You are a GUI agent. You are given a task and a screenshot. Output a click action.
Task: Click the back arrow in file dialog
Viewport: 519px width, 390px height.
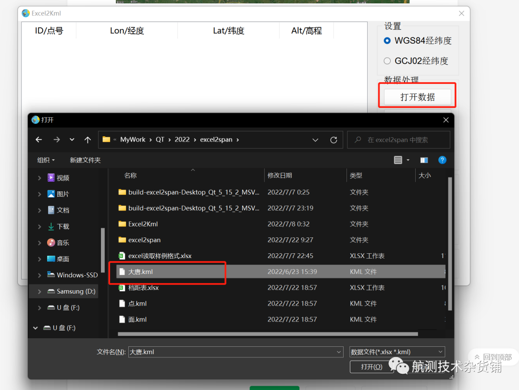pos(39,140)
